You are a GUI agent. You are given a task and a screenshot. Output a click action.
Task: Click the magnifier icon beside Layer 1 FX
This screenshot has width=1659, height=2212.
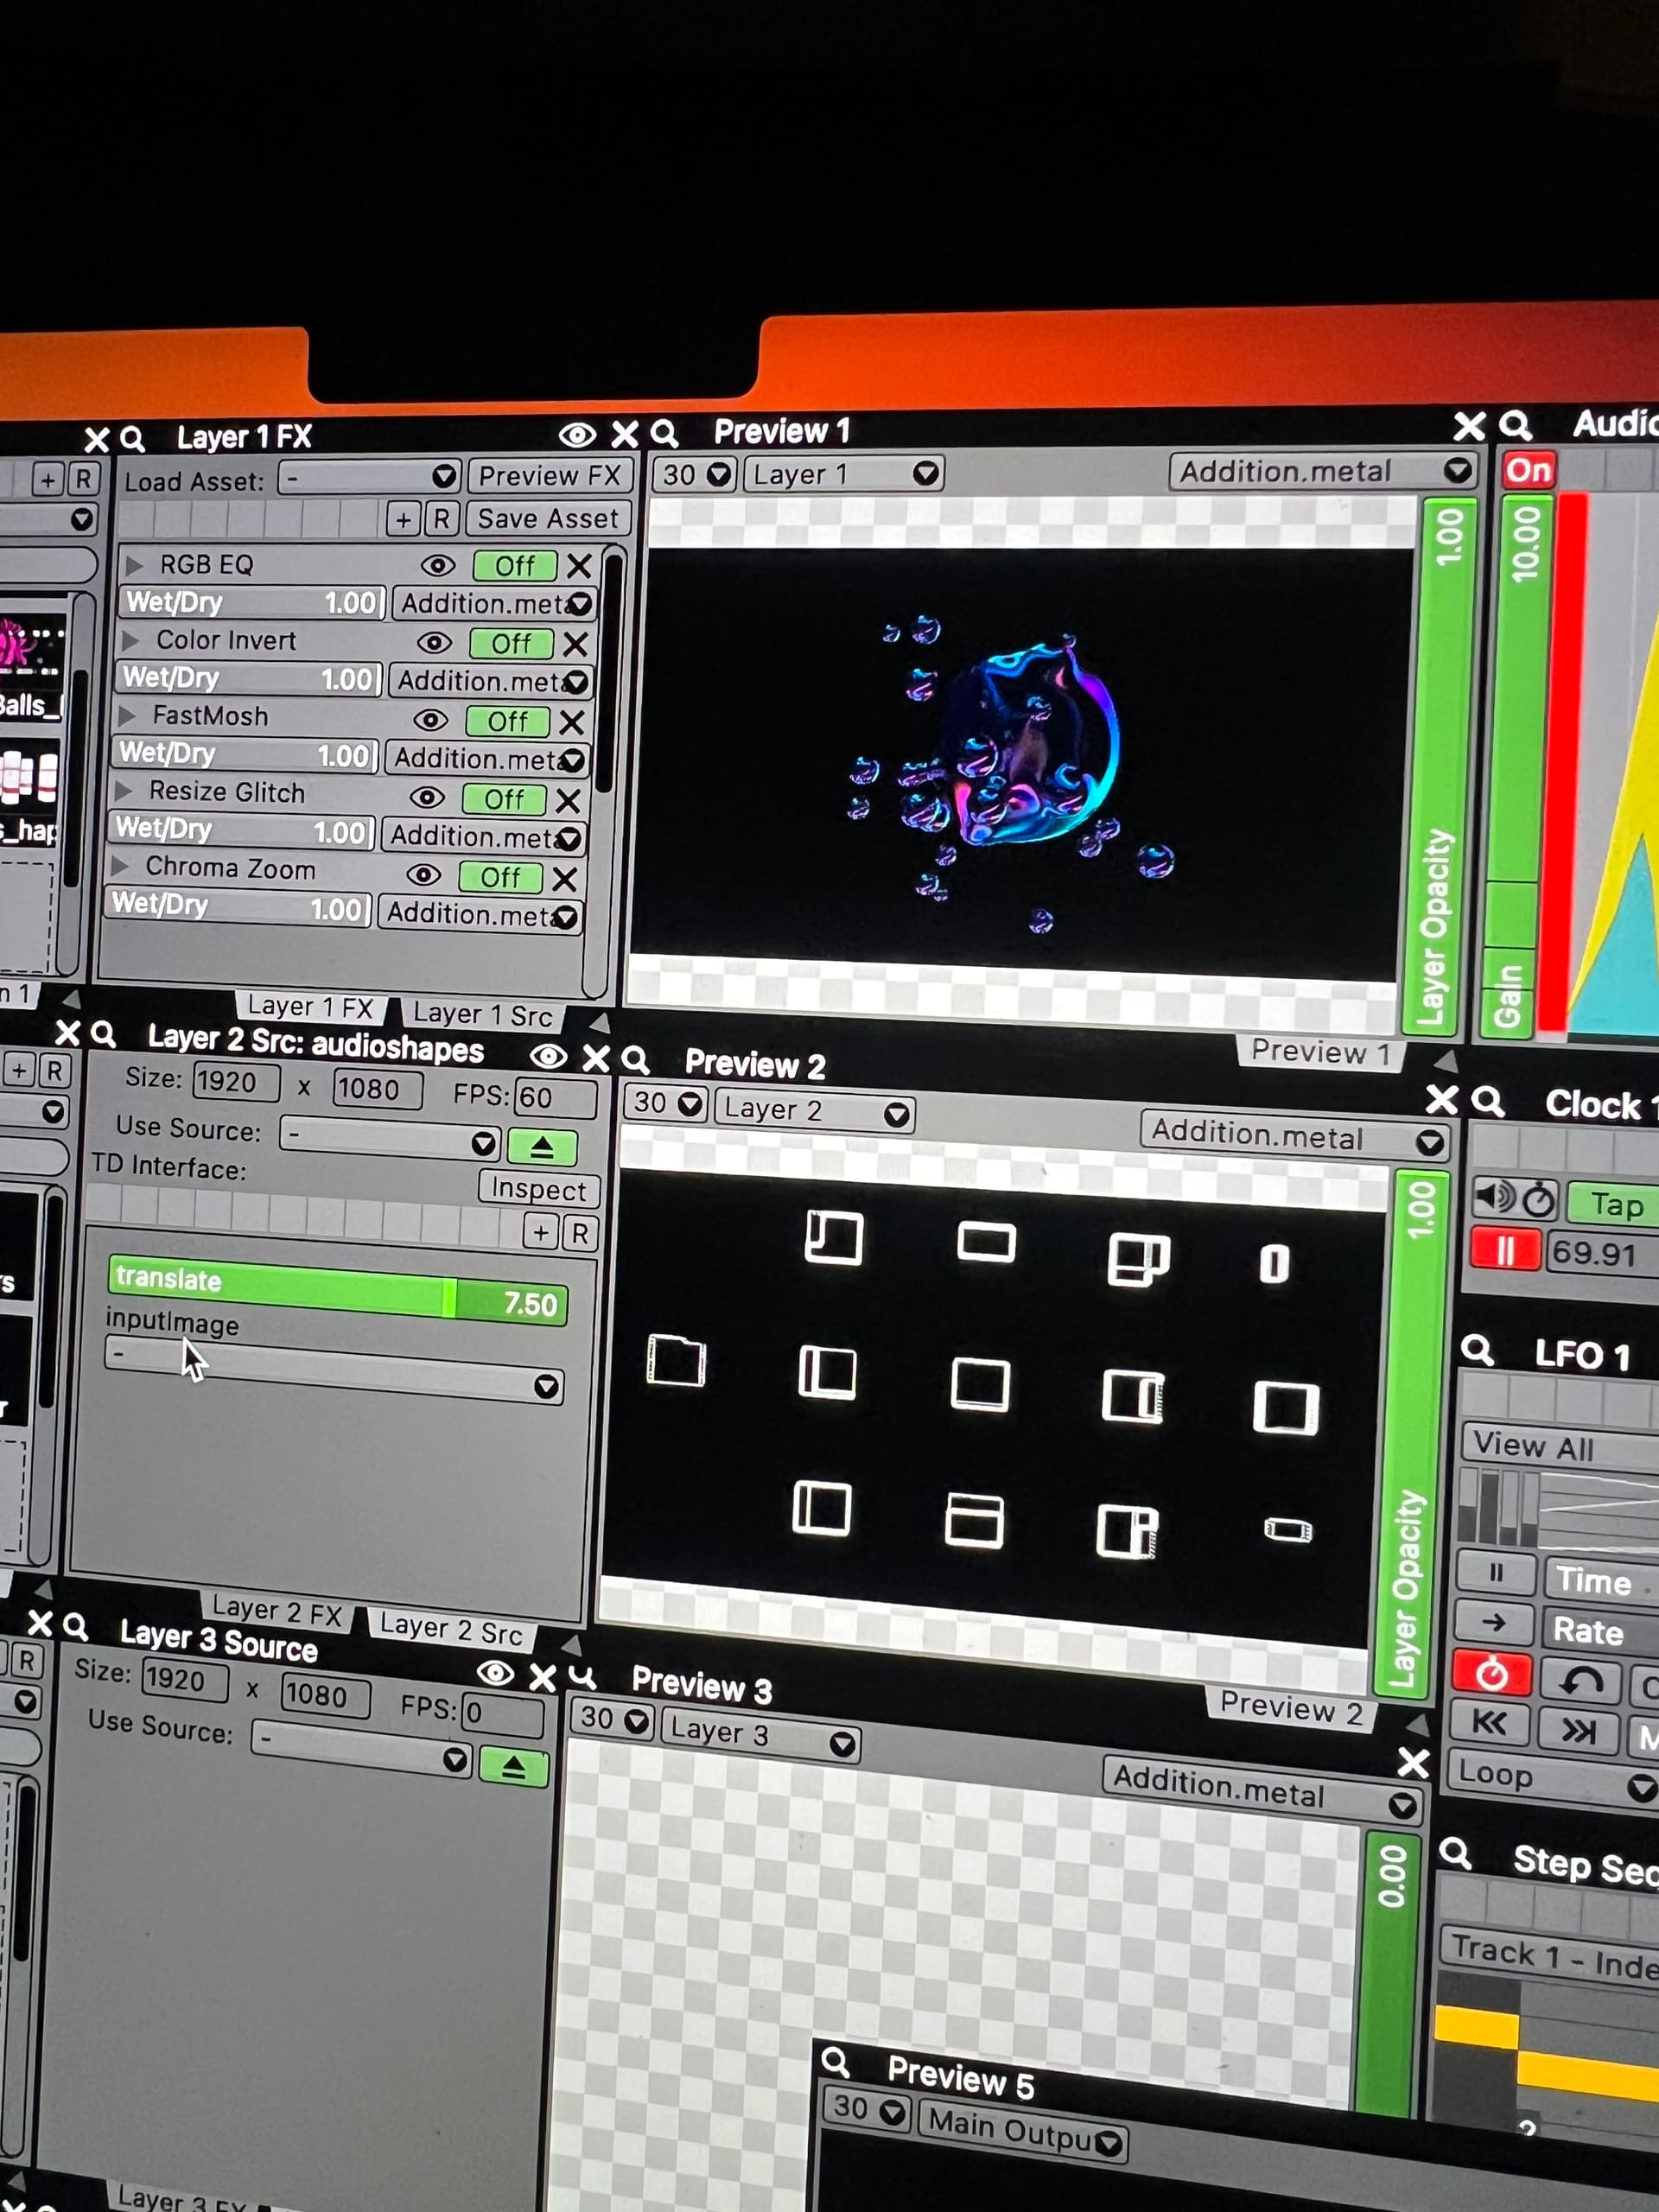click(x=131, y=439)
